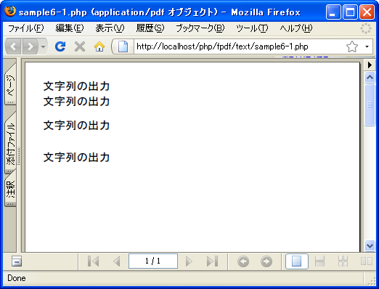
Task: Click the vertical scrollbar thumb
Action: tap(370, 105)
